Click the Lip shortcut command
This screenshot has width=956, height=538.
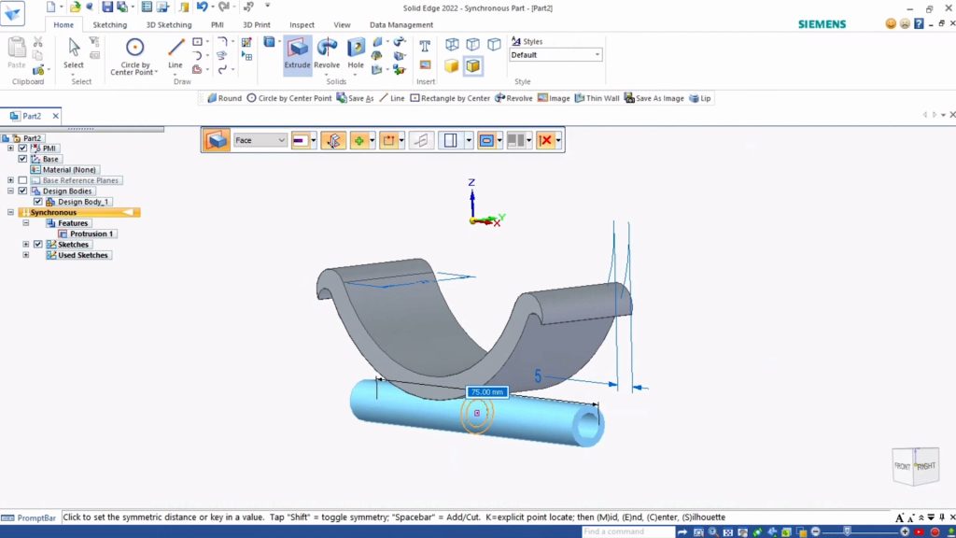700,98
